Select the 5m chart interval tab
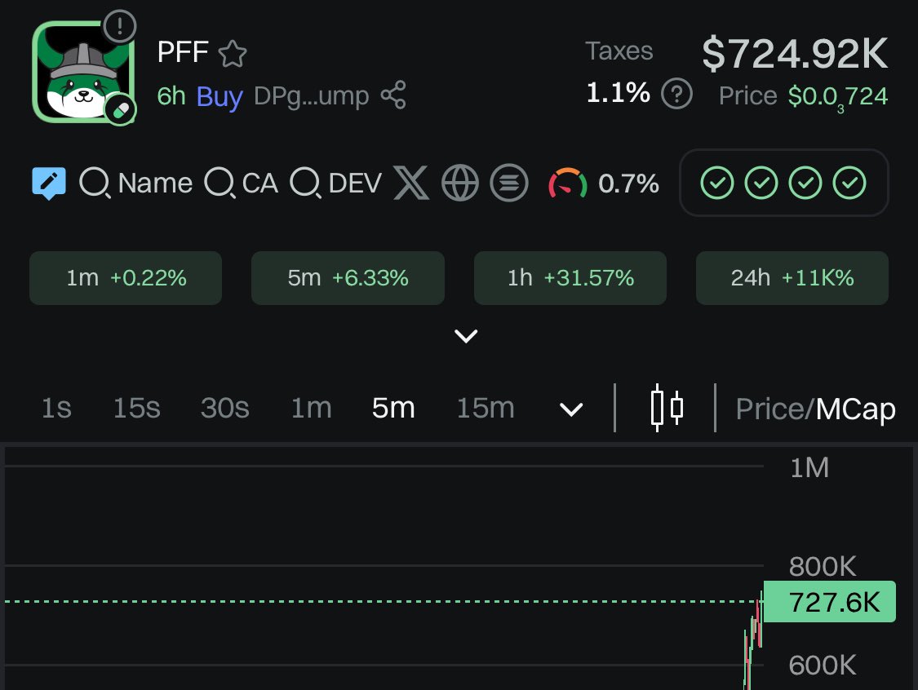This screenshot has width=918, height=690. 393,408
